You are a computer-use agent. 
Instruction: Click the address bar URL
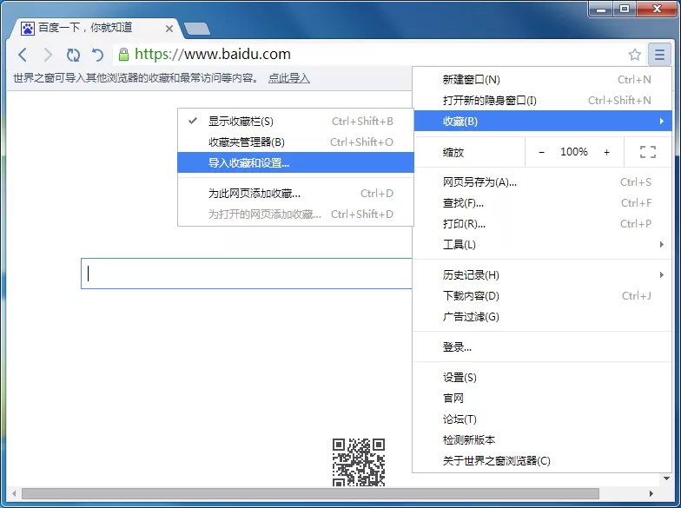[x=212, y=54]
